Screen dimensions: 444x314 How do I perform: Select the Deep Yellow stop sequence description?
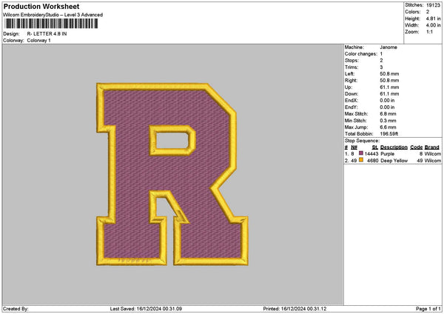point(392,160)
